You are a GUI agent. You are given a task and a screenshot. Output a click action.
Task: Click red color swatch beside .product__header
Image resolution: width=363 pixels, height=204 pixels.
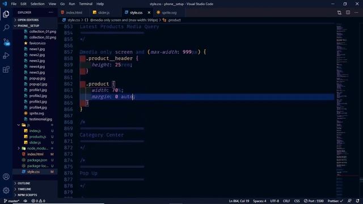pos(82,58)
